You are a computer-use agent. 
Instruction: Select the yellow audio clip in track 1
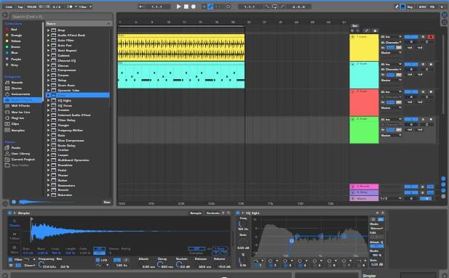point(181,47)
